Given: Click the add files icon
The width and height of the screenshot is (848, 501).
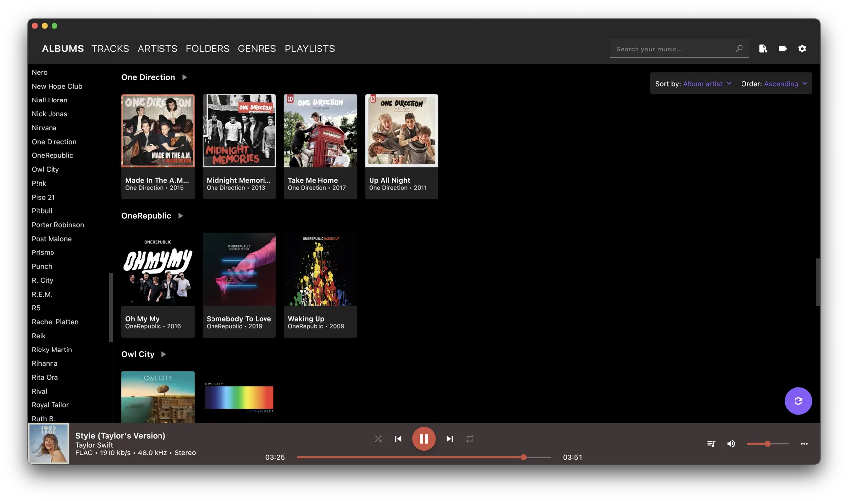Looking at the screenshot, I should (763, 49).
